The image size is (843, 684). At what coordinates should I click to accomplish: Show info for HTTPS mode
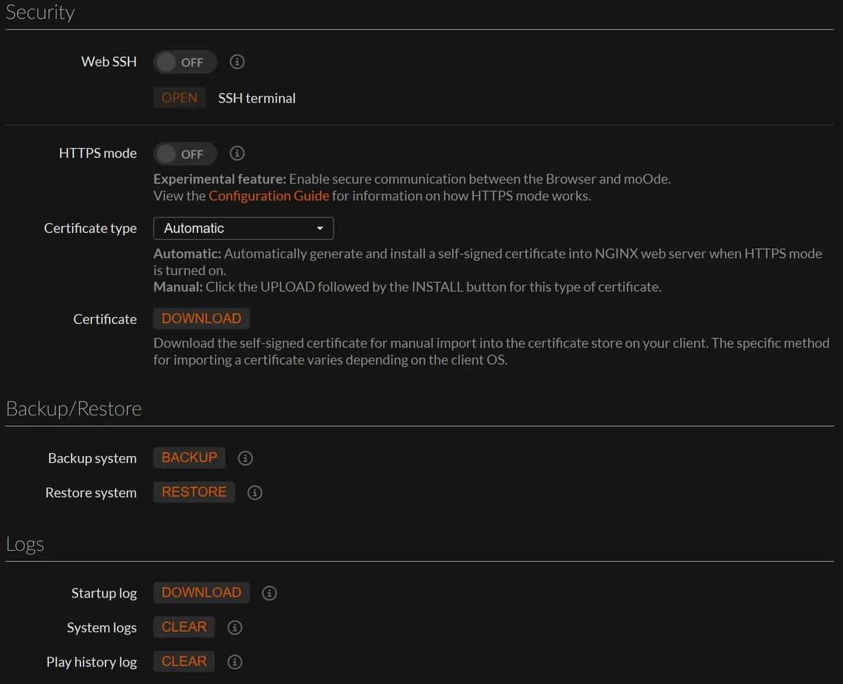click(237, 153)
